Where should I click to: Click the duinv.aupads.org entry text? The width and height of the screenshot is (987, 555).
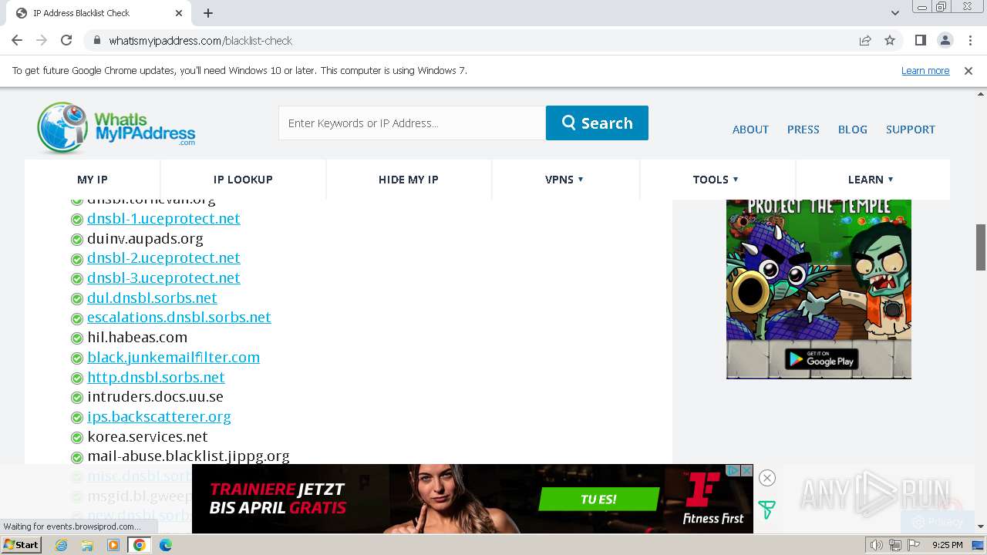click(x=145, y=239)
